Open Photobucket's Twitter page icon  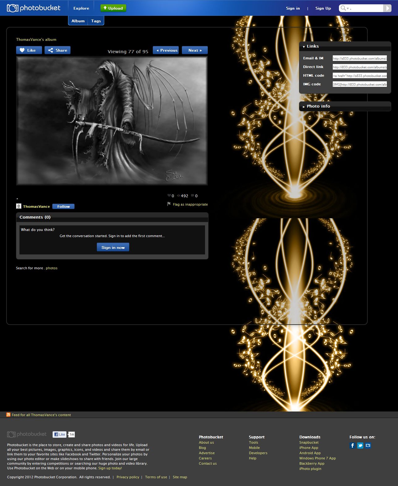pos(360,445)
